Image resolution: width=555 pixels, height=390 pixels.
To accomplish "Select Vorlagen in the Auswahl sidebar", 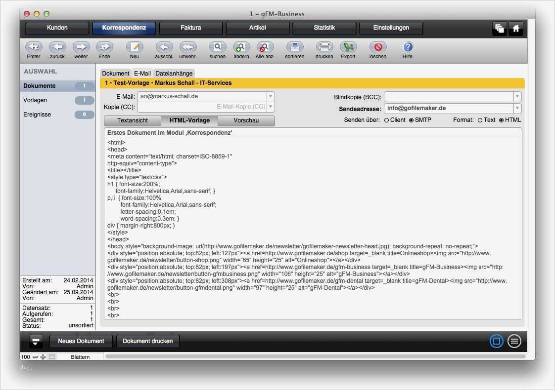I will 58,100.
